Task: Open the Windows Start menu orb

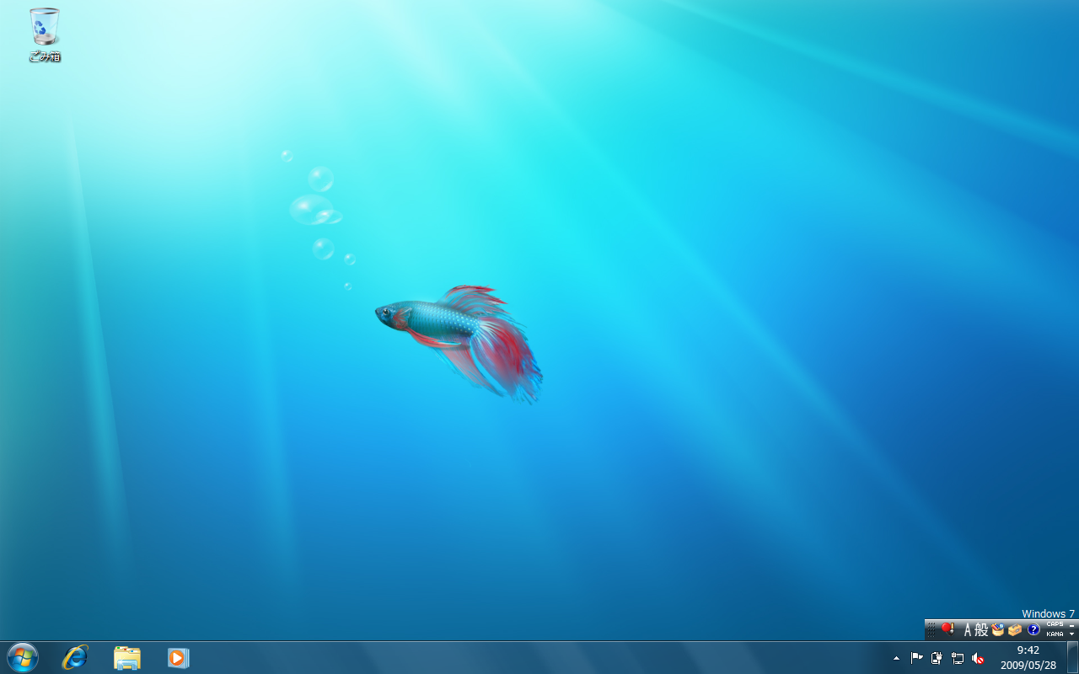Action: (x=23, y=657)
